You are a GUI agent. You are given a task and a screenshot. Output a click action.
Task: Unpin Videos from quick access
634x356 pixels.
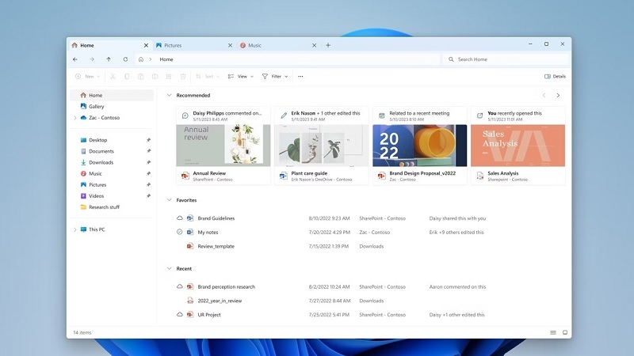(148, 195)
